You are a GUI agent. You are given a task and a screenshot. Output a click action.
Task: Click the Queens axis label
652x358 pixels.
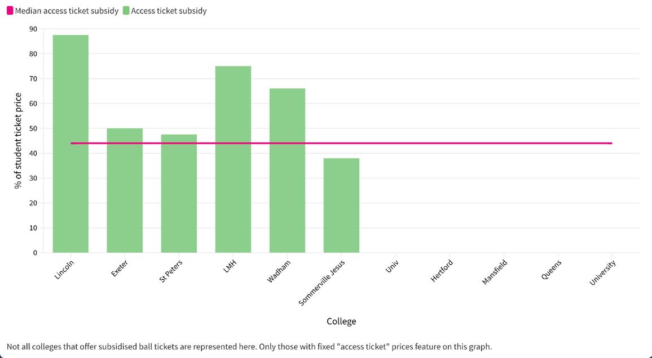pyautogui.click(x=552, y=269)
